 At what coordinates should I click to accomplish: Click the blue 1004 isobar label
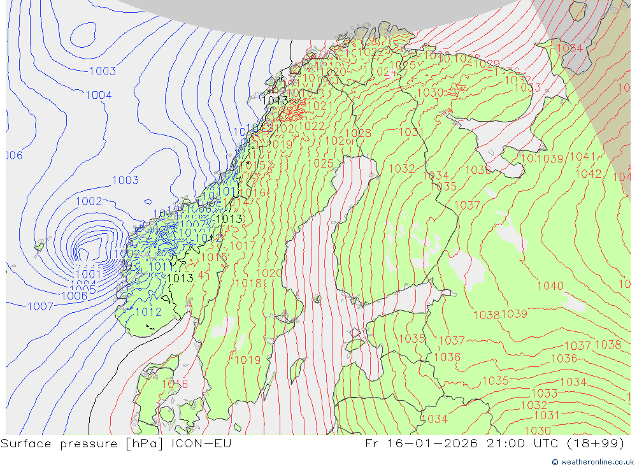pos(99,95)
